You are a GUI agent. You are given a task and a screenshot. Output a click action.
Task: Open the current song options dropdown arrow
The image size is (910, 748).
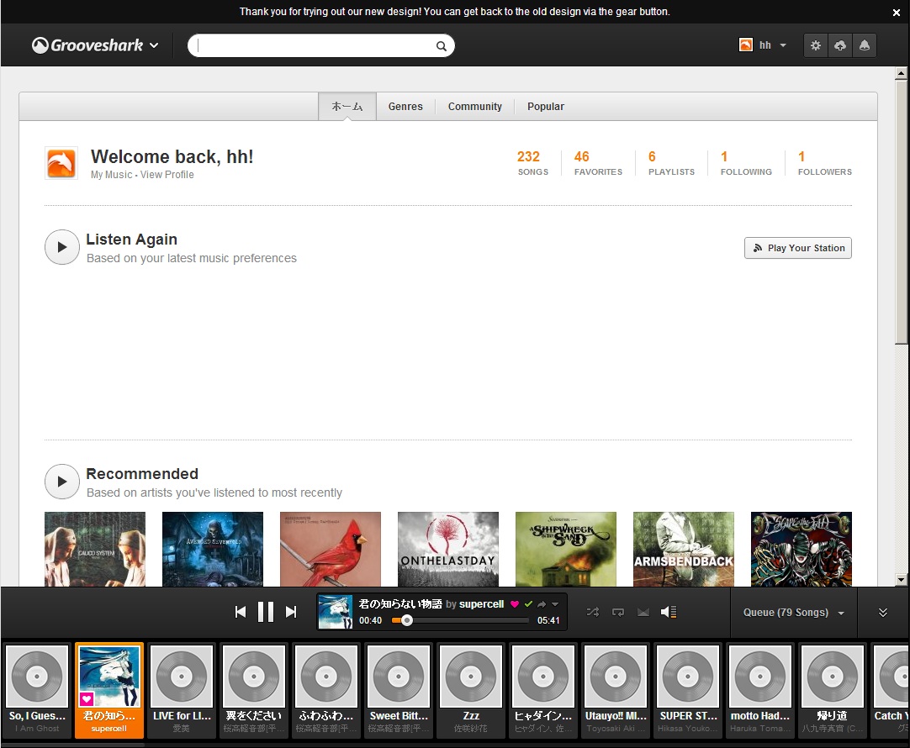pyautogui.click(x=555, y=604)
